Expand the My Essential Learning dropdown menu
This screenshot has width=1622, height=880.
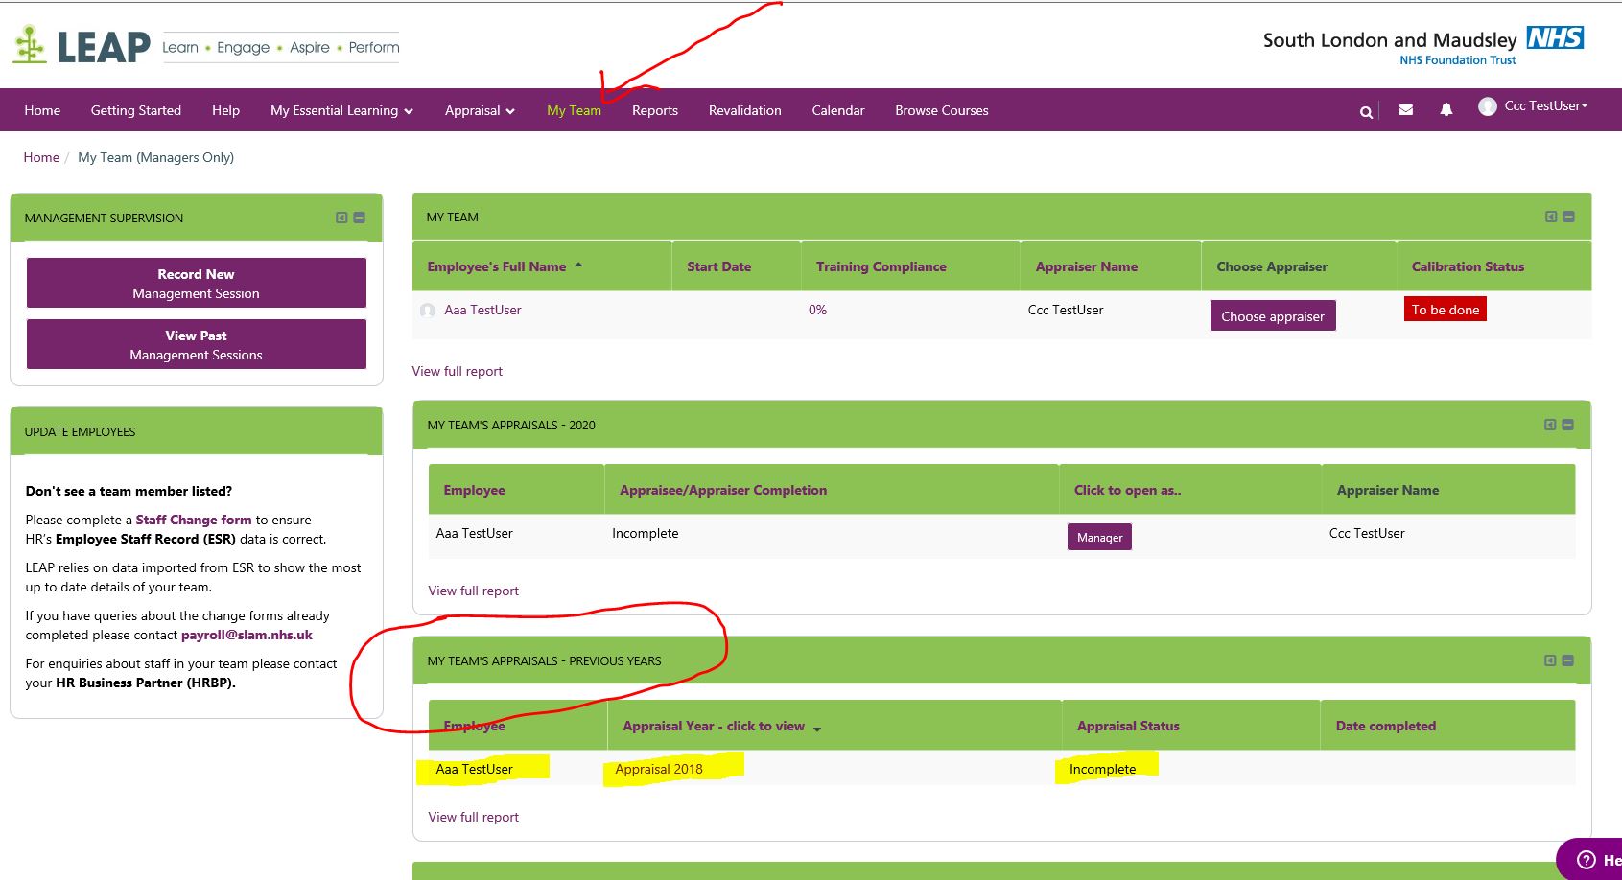coord(341,111)
